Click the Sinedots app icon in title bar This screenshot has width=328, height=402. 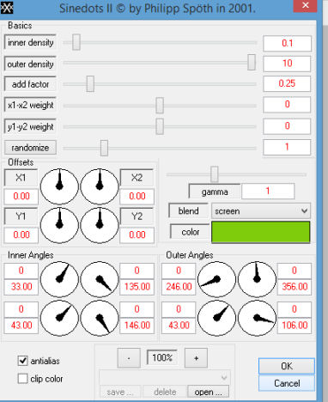7,8
